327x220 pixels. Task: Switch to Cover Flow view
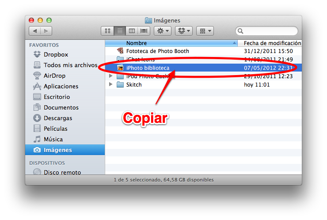[144, 31]
